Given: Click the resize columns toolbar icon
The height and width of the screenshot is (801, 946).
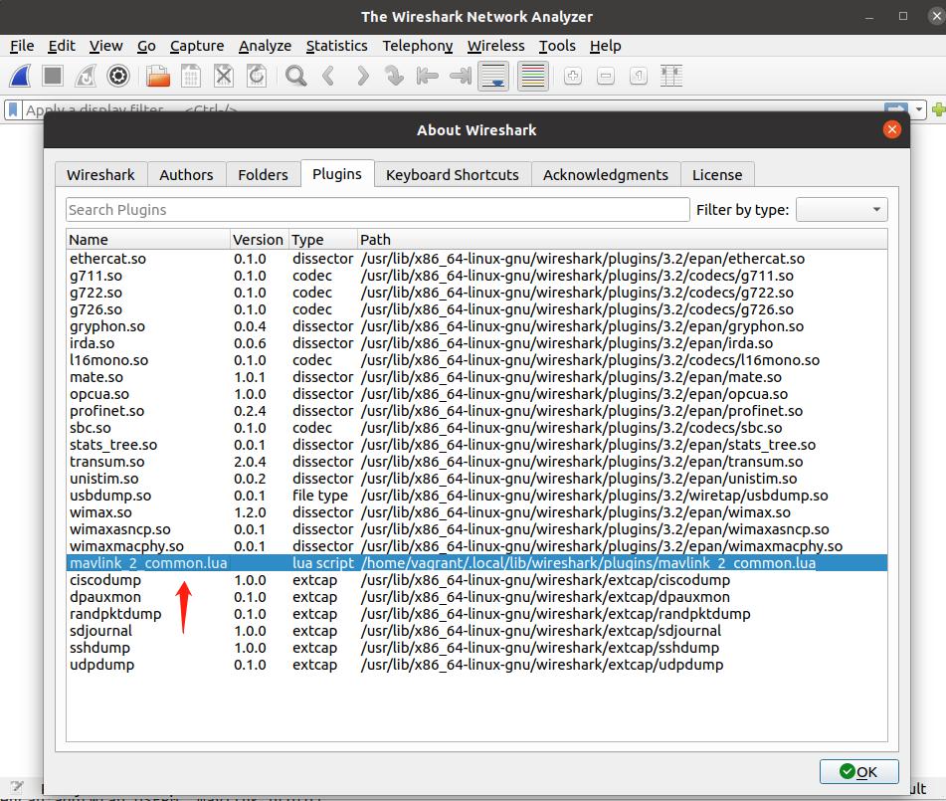Looking at the screenshot, I should pyautogui.click(x=671, y=76).
